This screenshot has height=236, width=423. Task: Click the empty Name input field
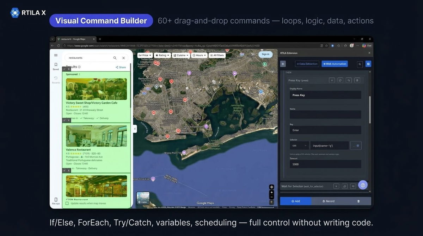(x=325, y=114)
